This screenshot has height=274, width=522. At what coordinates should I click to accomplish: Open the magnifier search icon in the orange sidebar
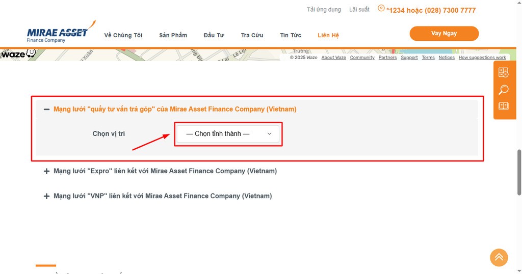click(x=503, y=90)
